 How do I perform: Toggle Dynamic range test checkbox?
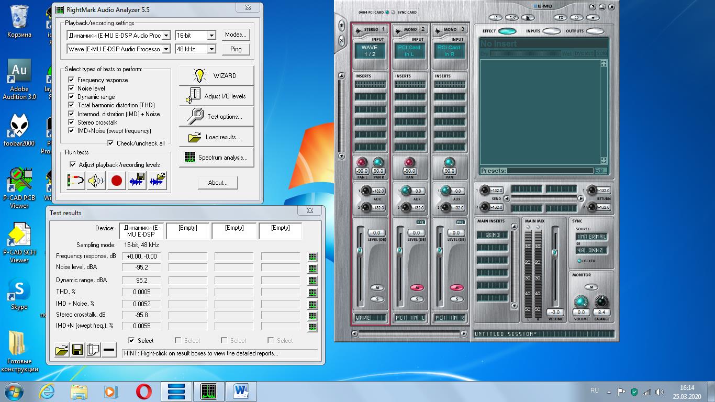tap(71, 96)
